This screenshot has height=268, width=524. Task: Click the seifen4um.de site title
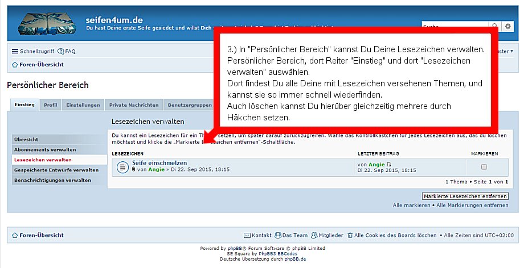[114, 20]
